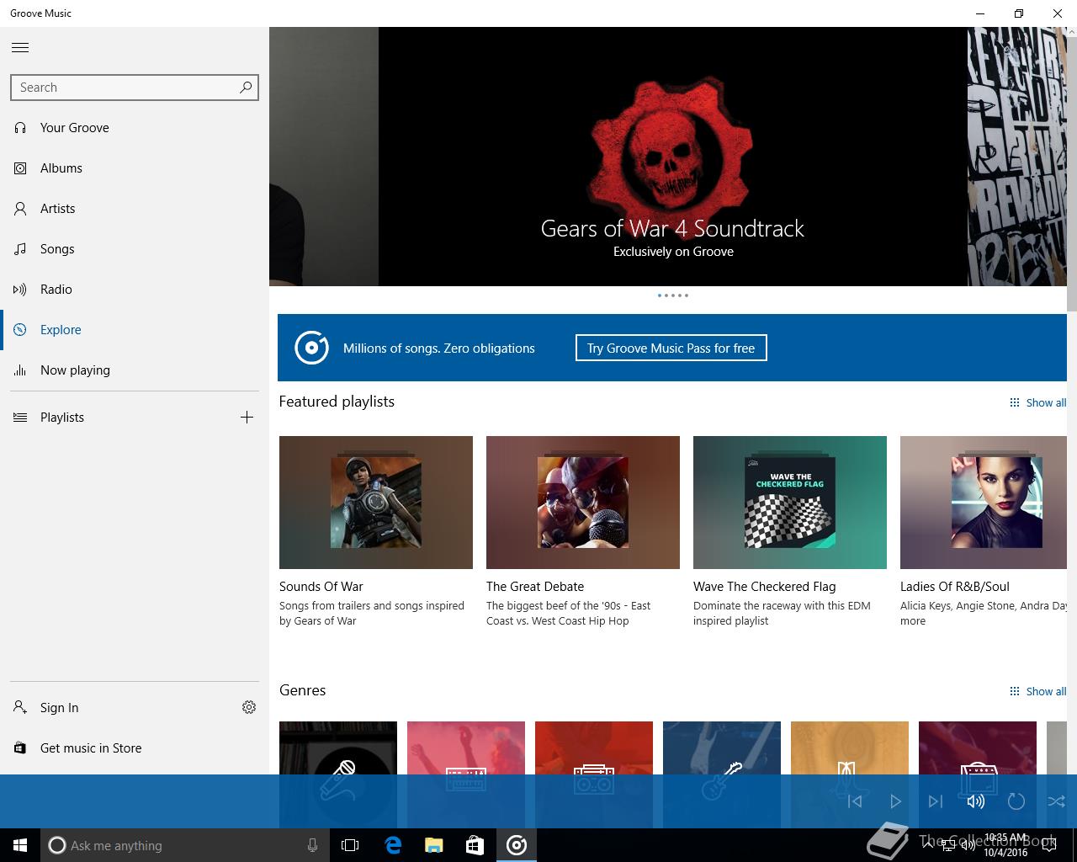Select Radio in the sidebar
The width and height of the screenshot is (1077, 862).
click(x=135, y=290)
